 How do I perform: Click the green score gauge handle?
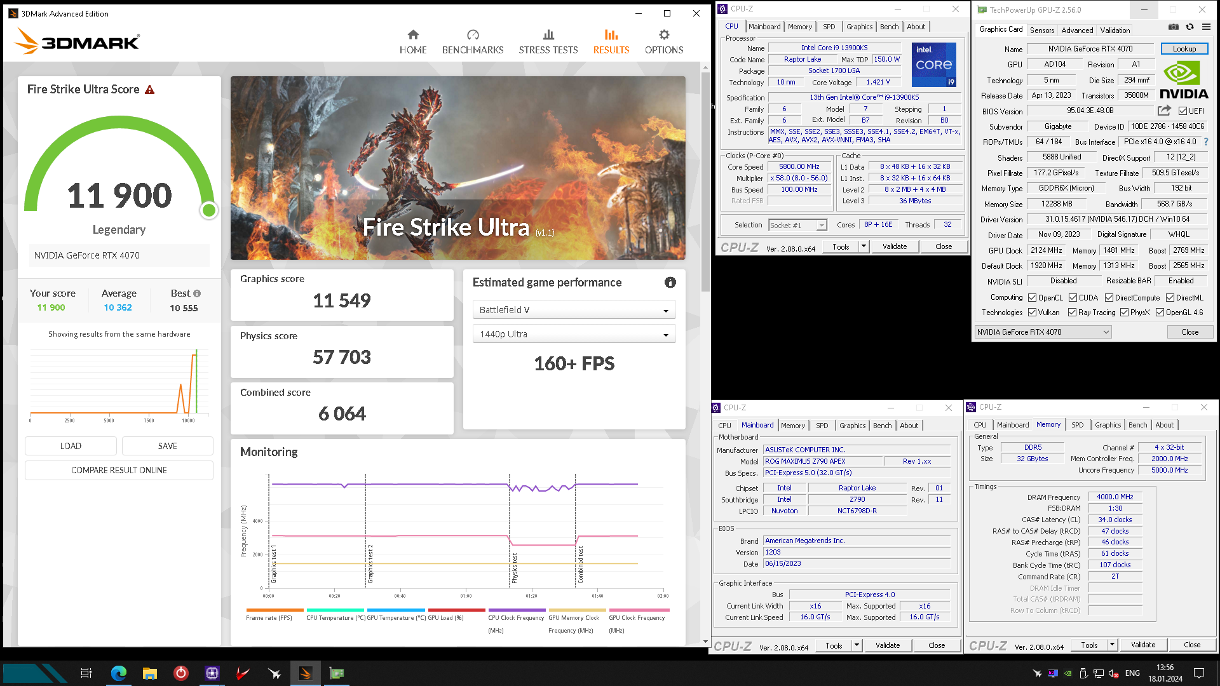click(208, 210)
